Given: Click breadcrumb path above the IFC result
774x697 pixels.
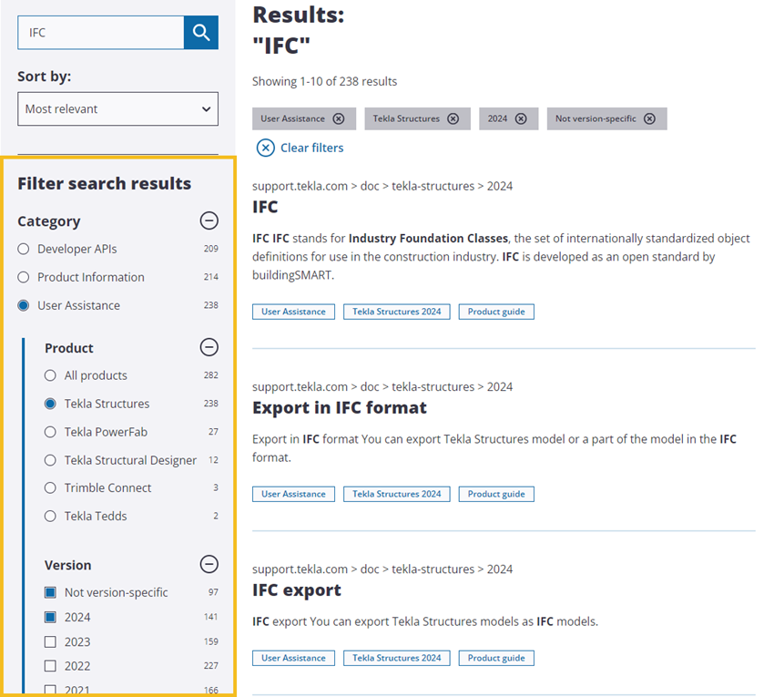Looking at the screenshot, I should click(382, 186).
